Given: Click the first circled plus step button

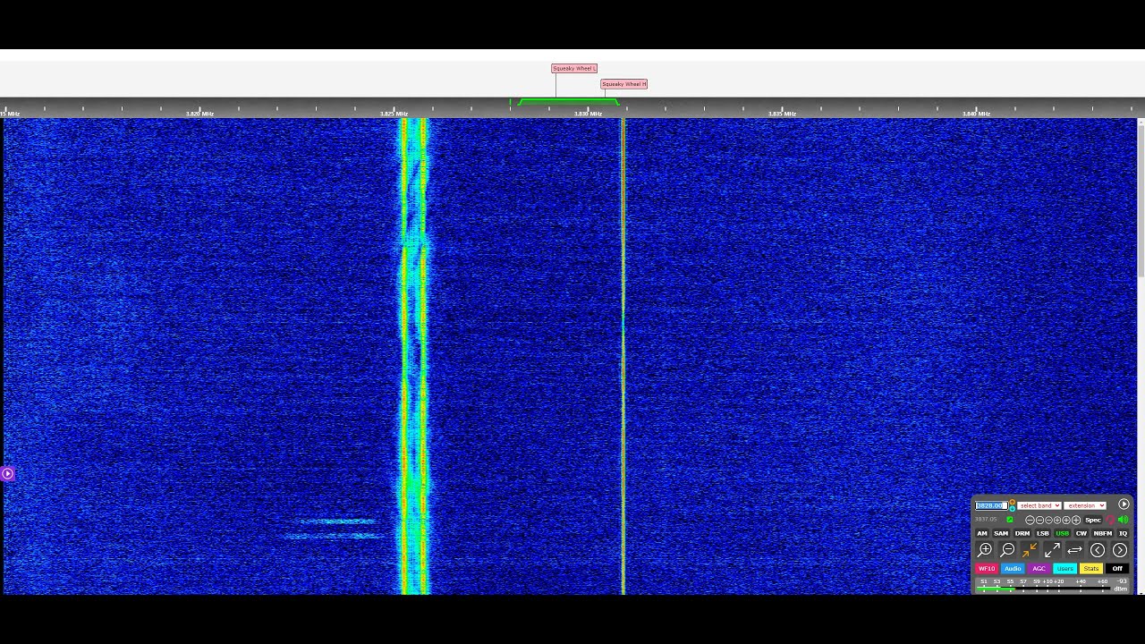Looking at the screenshot, I should coord(1057,520).
